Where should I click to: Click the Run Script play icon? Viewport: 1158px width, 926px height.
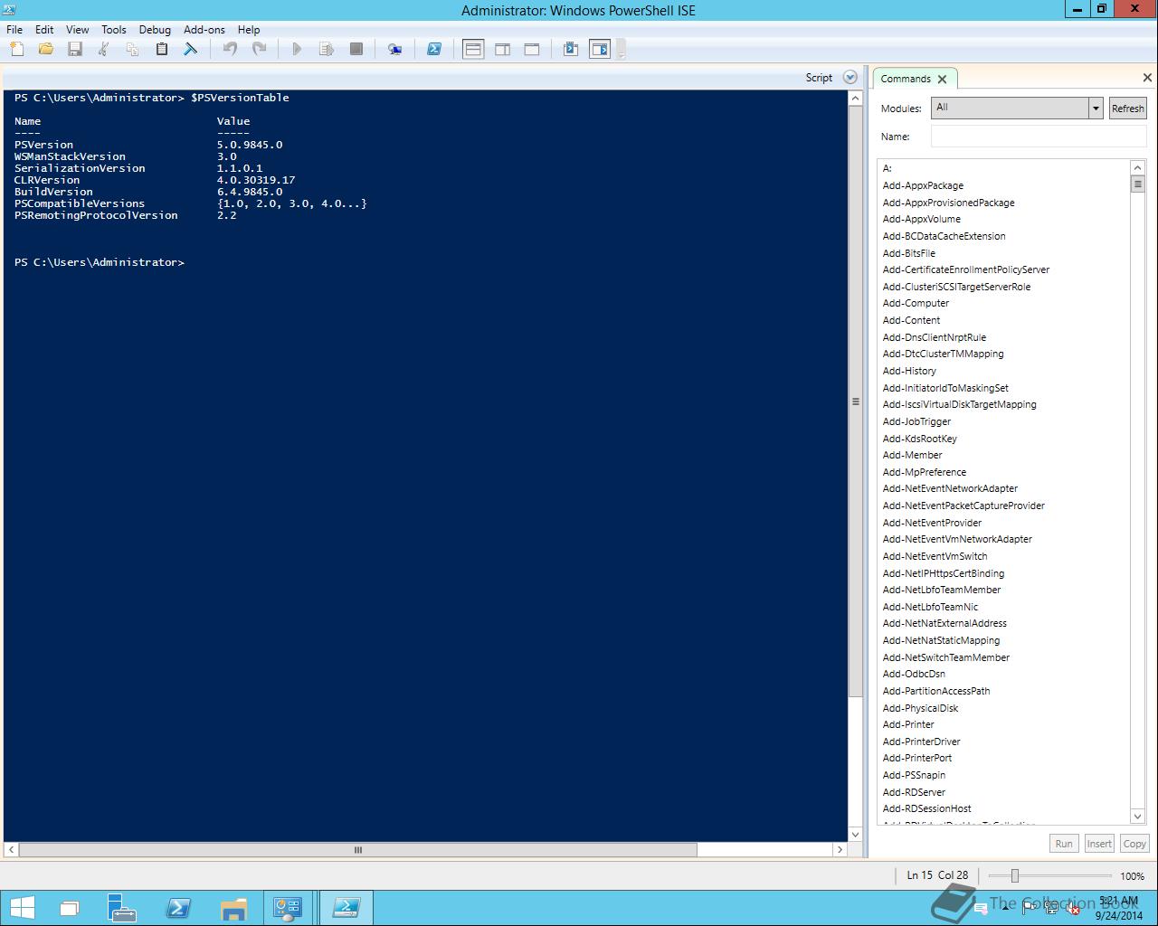click(x=297, y=49)
